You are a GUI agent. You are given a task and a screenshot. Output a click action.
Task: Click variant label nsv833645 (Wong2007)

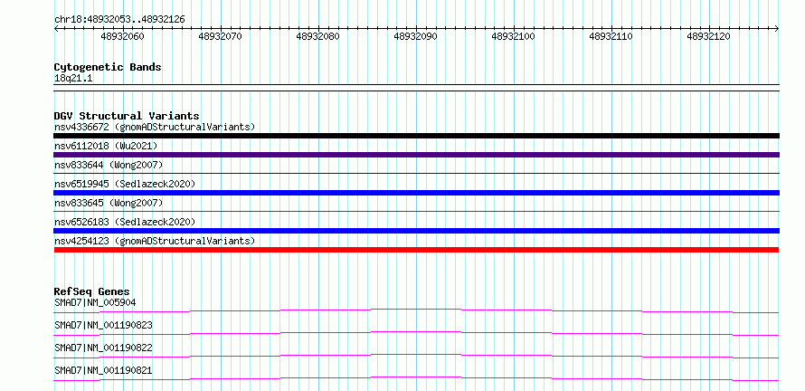click(x=109, y=203)
